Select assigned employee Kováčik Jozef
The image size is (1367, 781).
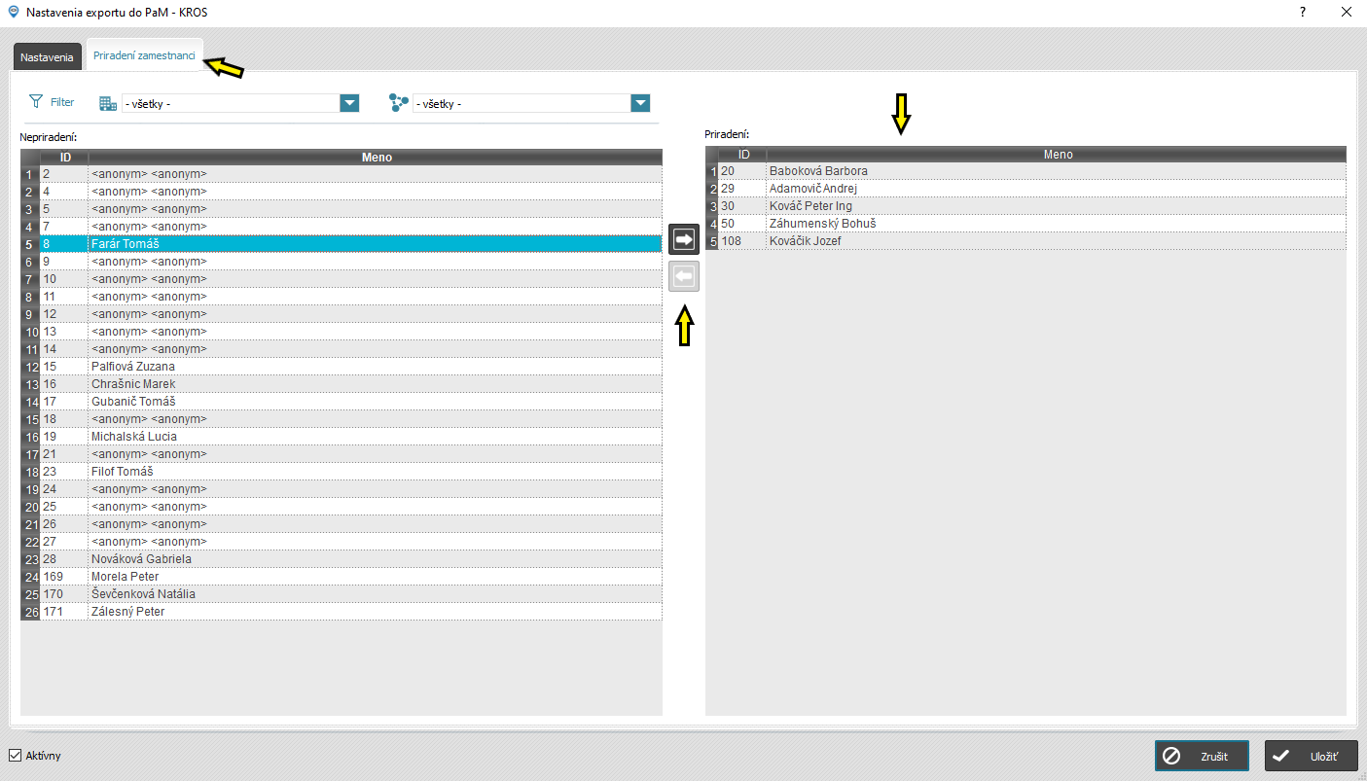point(1025,241)
